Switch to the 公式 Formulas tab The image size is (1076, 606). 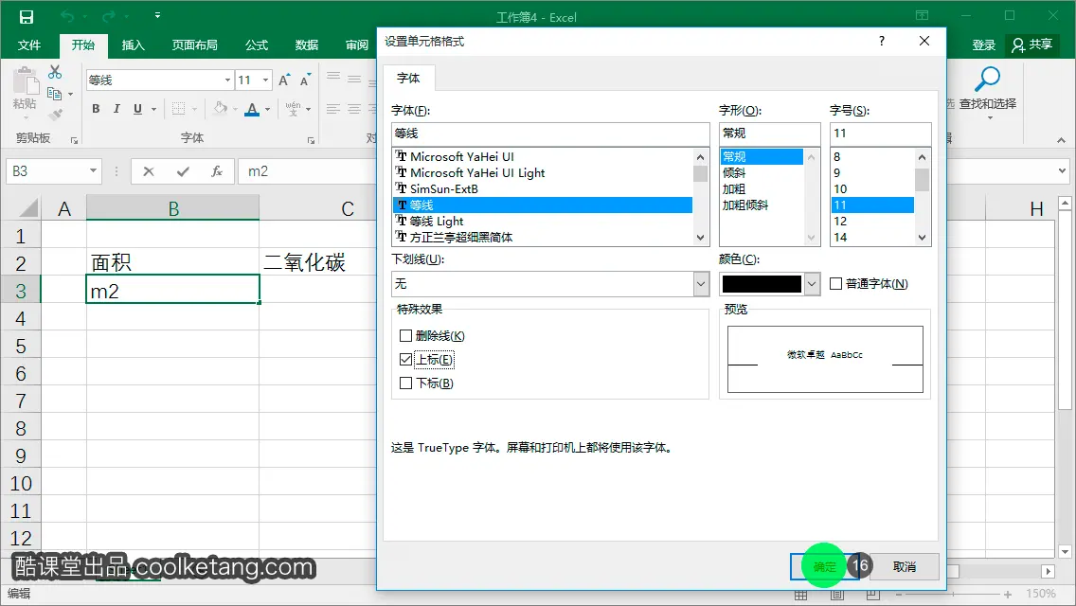257,45
